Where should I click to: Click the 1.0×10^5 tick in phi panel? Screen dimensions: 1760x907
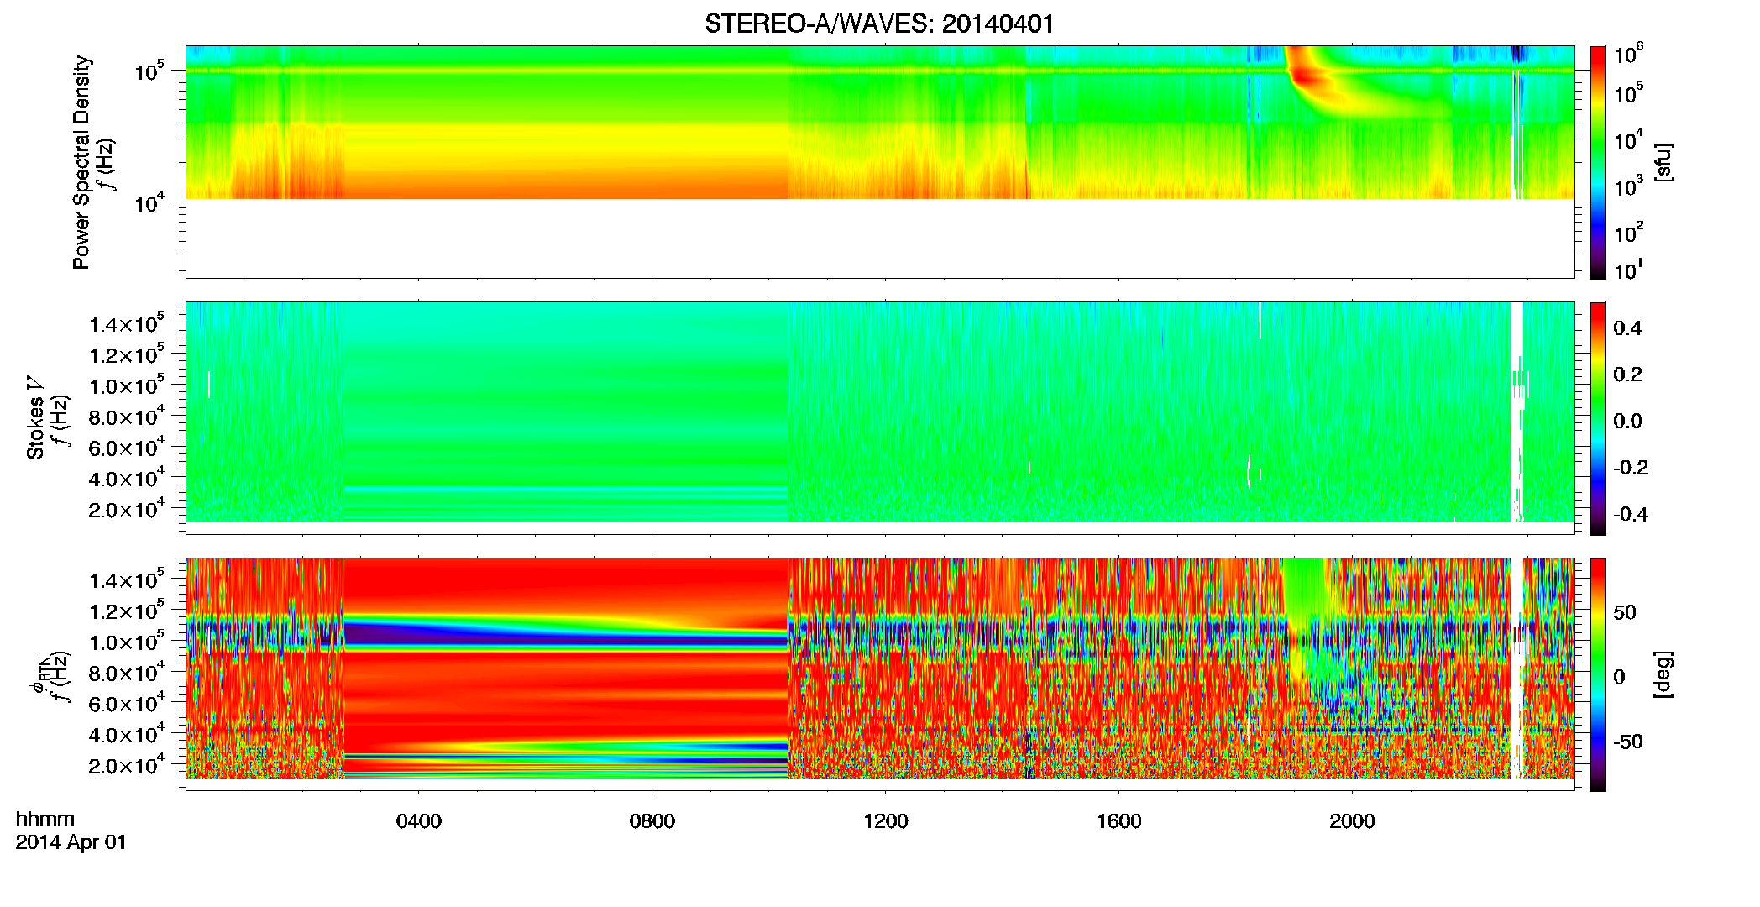click(x=127, y=641)
